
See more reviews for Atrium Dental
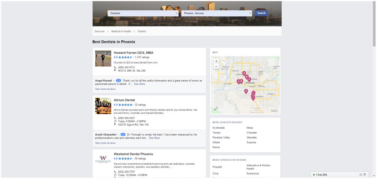(105, 143)
